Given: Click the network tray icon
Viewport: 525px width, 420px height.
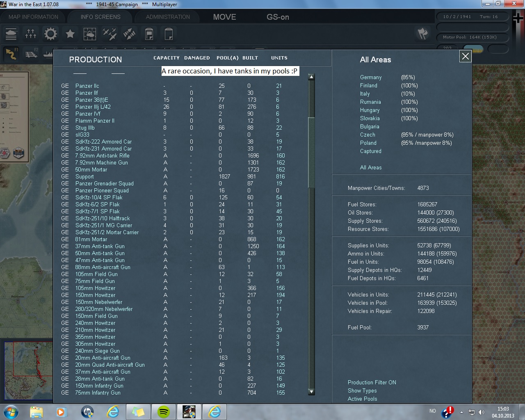Looking at the screenshot, I should point(472,412).
